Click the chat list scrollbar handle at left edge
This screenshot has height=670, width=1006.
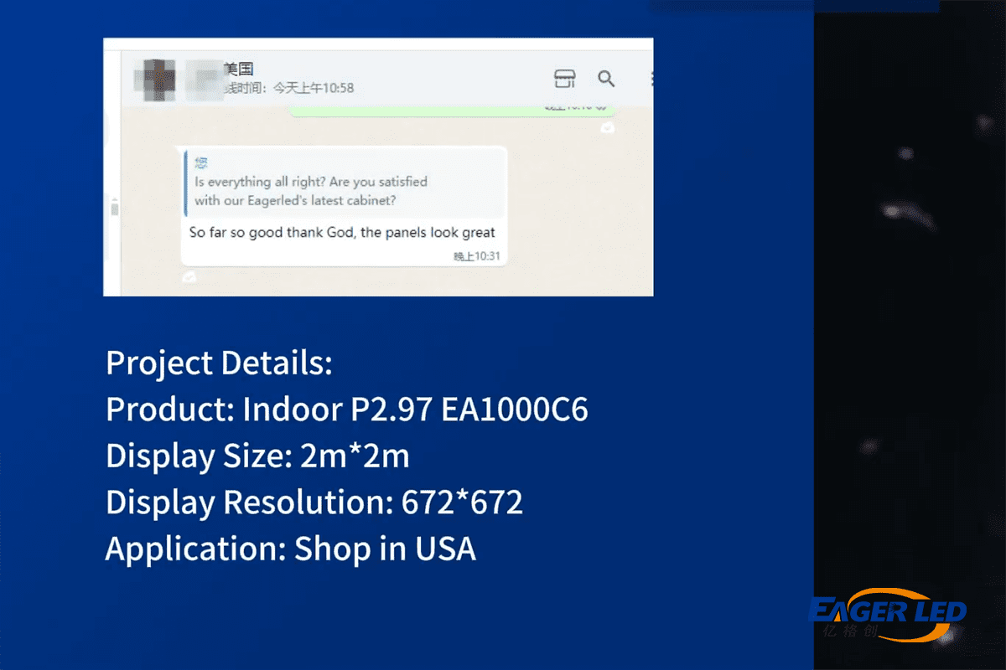click(x=114, y=208)
